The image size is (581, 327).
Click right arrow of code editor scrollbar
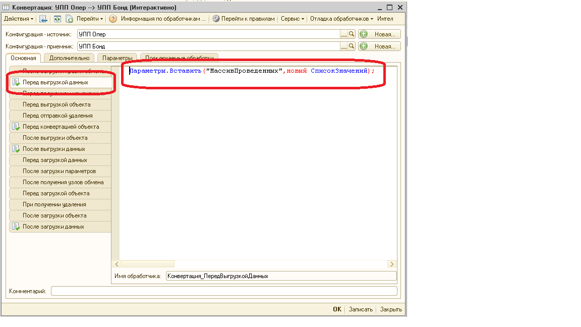pyautogui.click(x=392, y=264)
